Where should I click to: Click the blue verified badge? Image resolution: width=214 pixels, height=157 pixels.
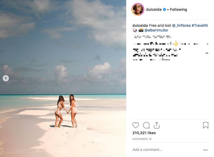(164, 9)
